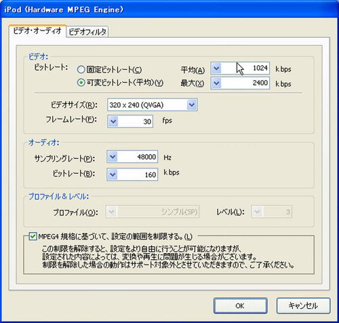Screen dimensions: 339x323
Task: Click the プロファイル＆レベル: group label
Action: (x=58, y=196)
